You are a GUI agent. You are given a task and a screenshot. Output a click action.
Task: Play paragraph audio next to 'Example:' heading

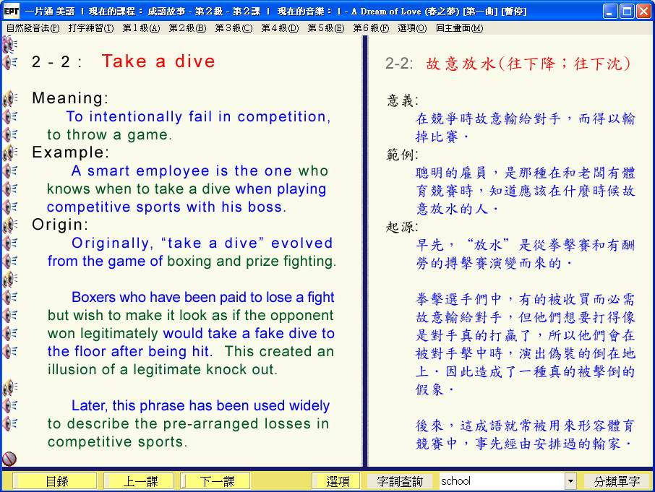pyautogui.click(x=10, y=152)
